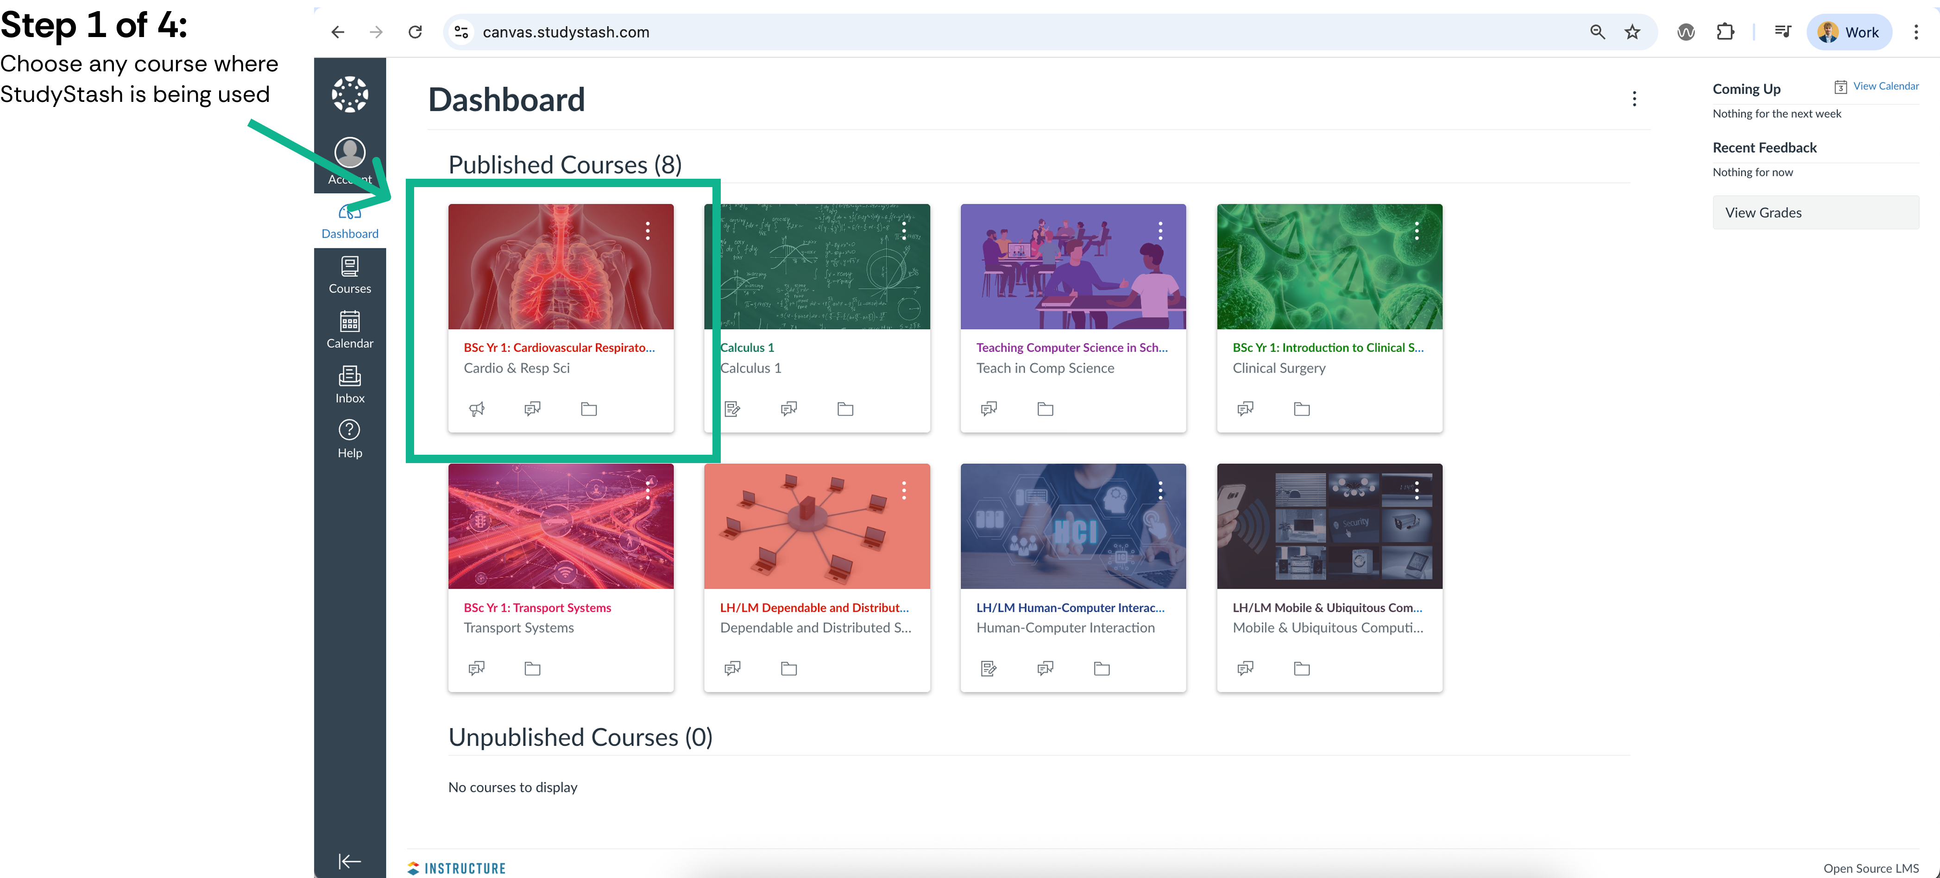Open the Instructure footer link
Image resolution: width=1940 pixels, height=878 pixels.
coord(456,868)
